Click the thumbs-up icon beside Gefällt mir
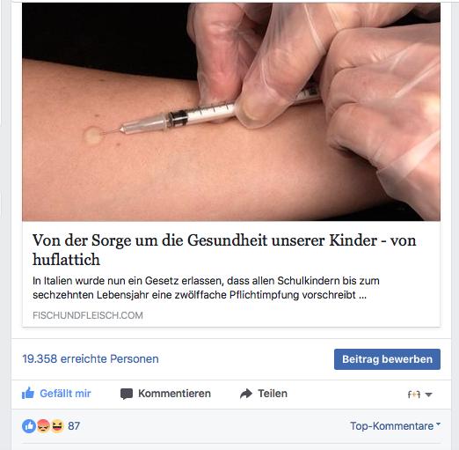 28,393
